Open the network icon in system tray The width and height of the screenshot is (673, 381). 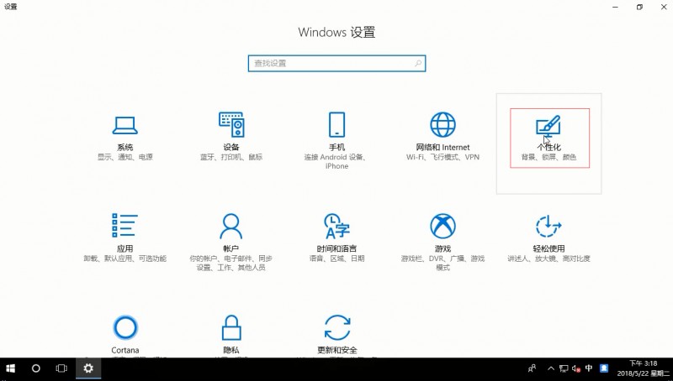564,368
